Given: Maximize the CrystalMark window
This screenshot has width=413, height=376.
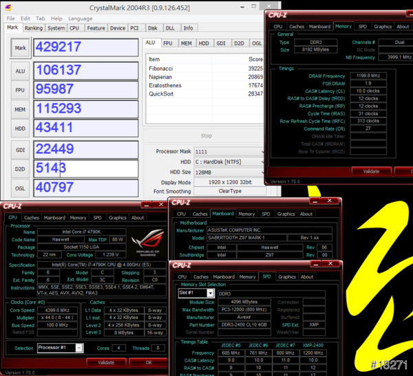Looking at the screenshot, I should (253, 6).
